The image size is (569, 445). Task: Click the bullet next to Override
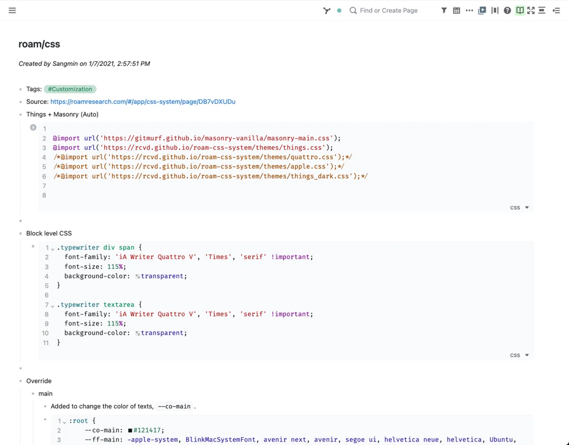pos(21,381)
